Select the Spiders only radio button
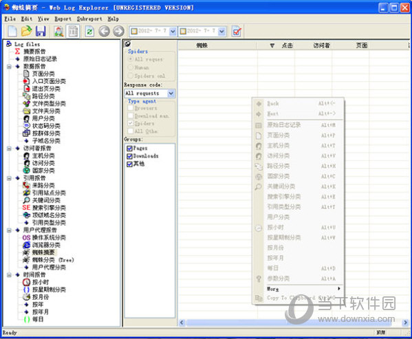412x339 pixels. pyautogui.click(x=131, y=76)
